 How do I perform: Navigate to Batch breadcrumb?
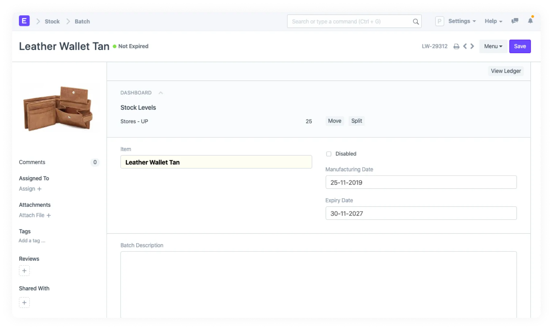(82, 21)
